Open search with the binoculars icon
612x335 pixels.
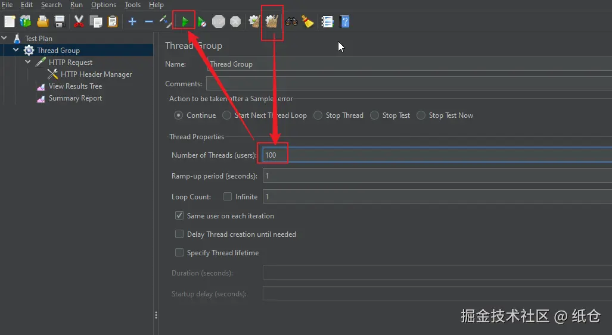point(291,21)
